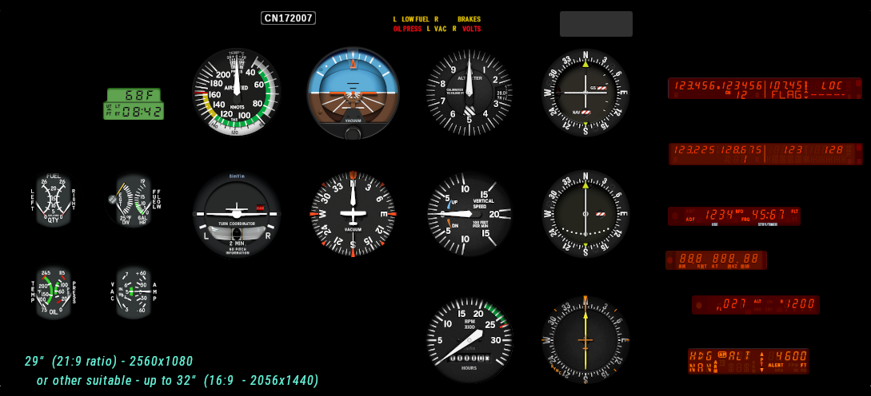Click the autopilot HDG ALT 4600 display

748,361
